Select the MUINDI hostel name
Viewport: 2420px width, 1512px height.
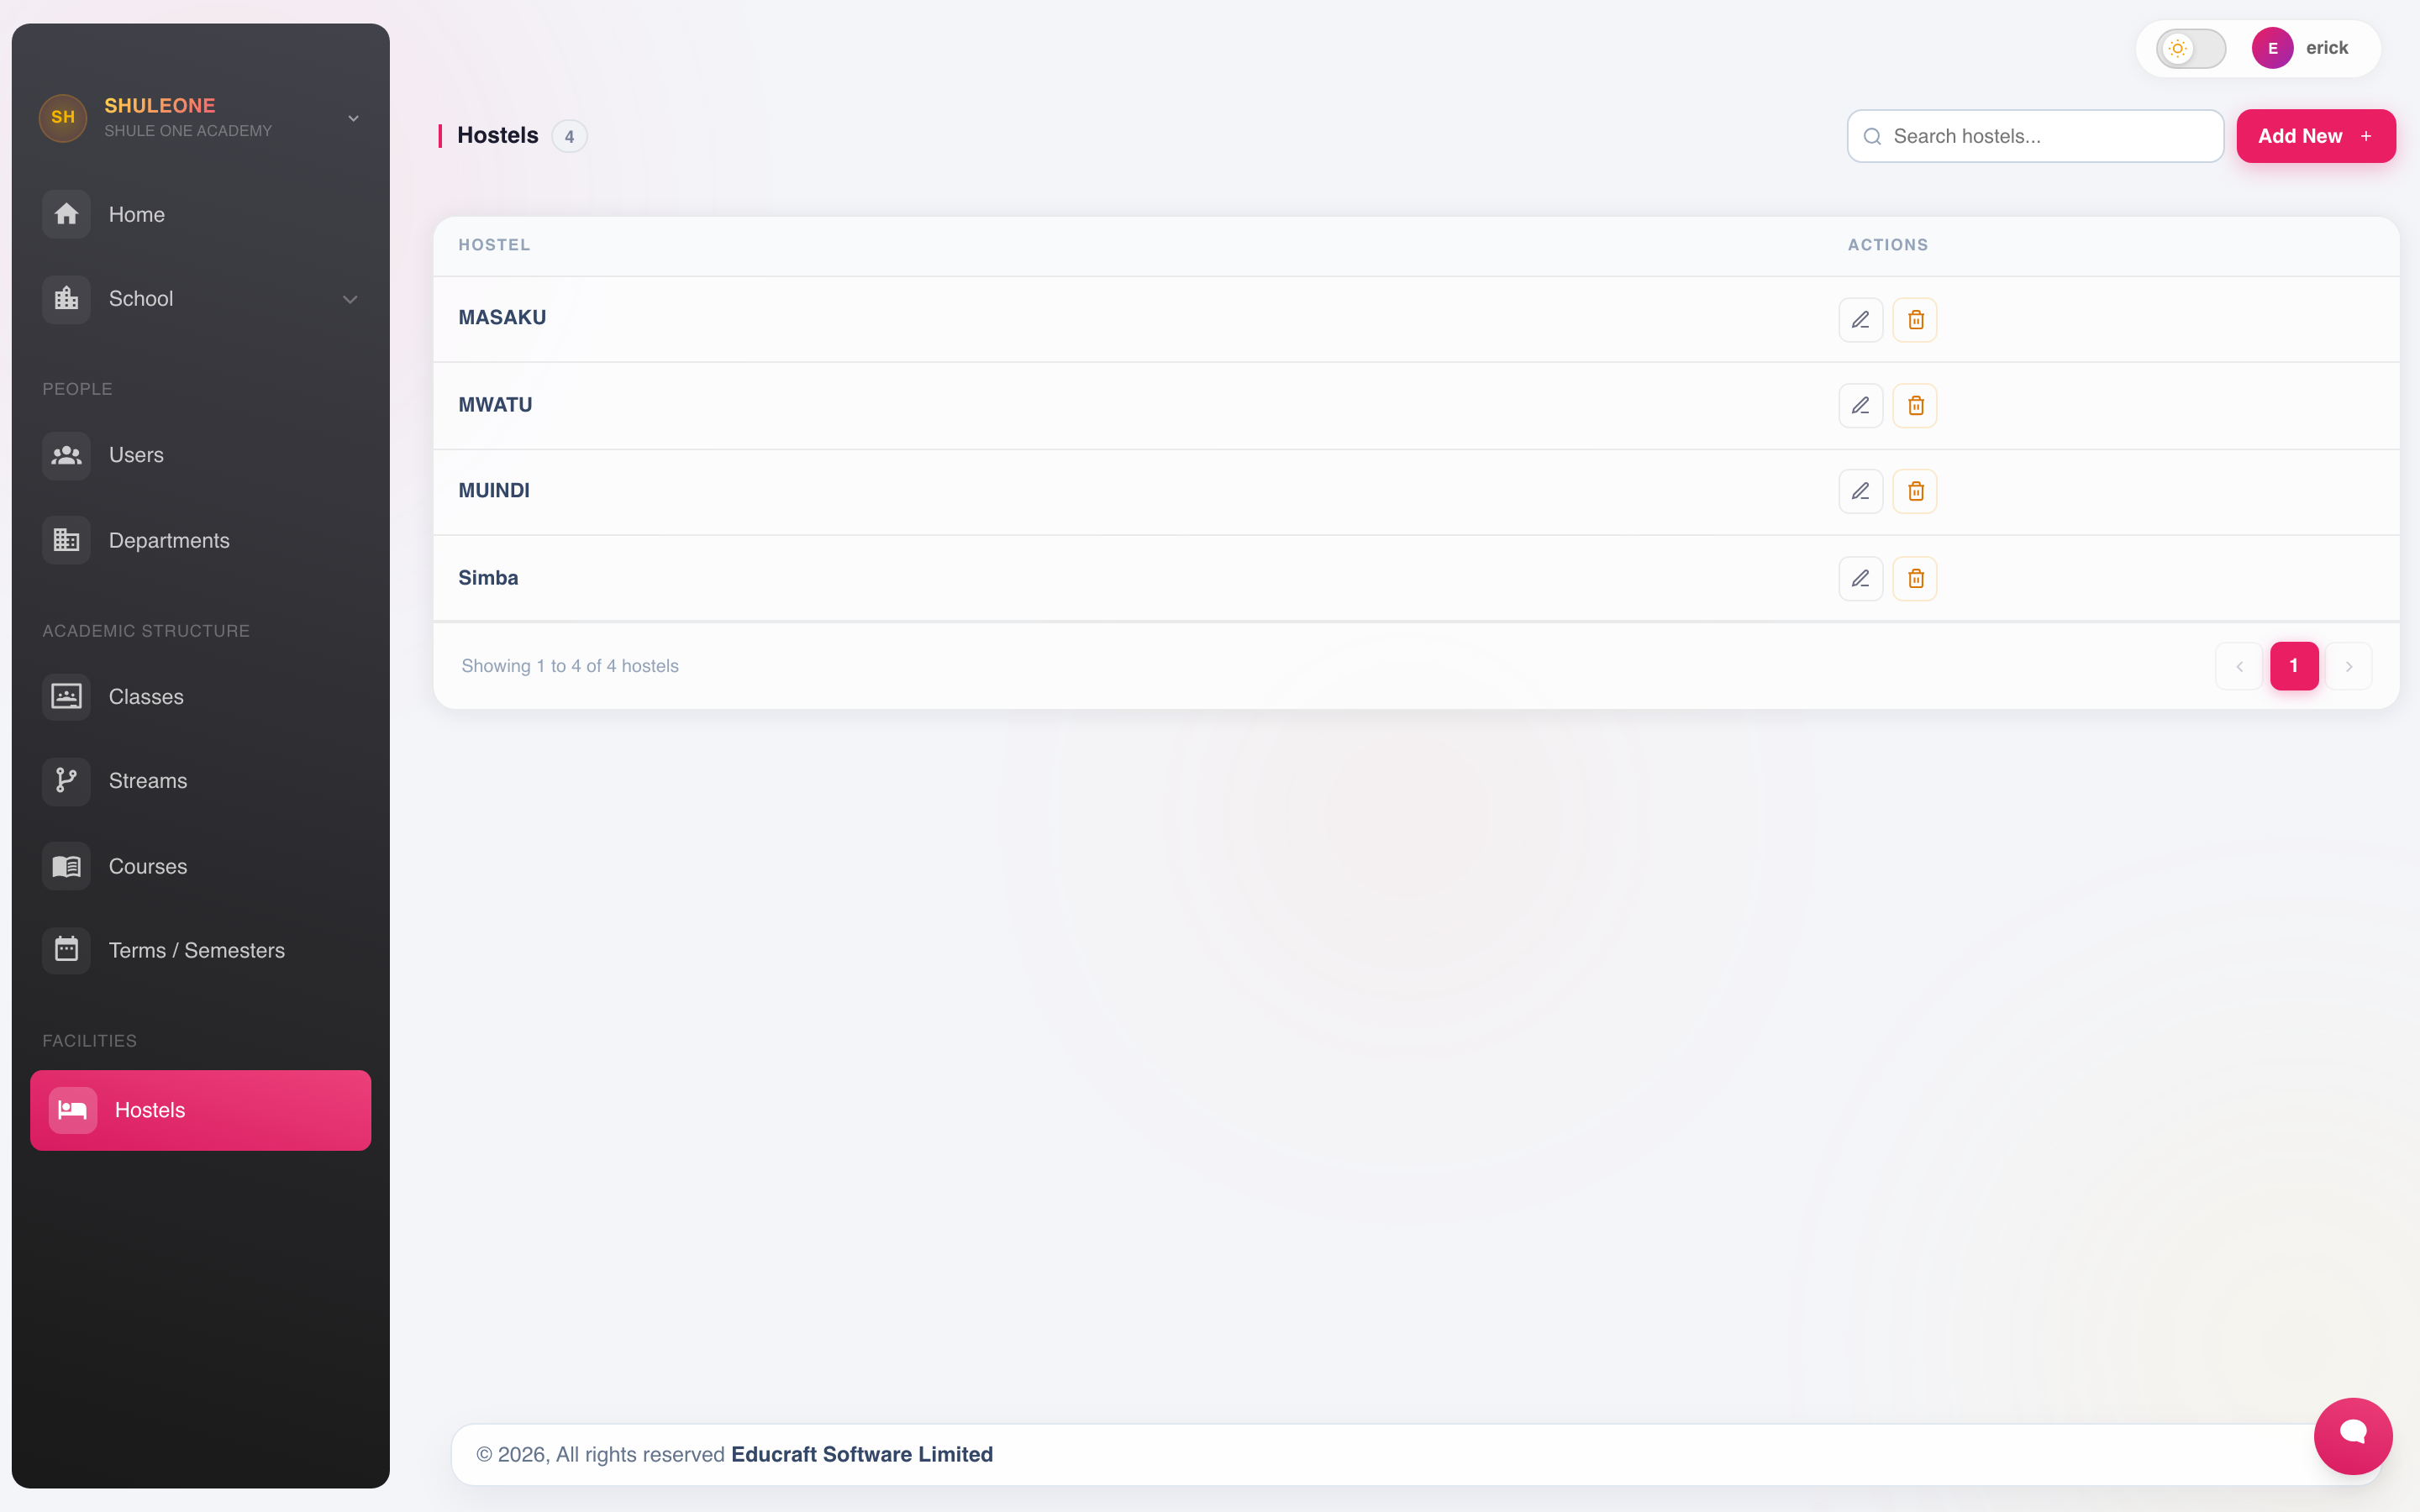(494, 491)
